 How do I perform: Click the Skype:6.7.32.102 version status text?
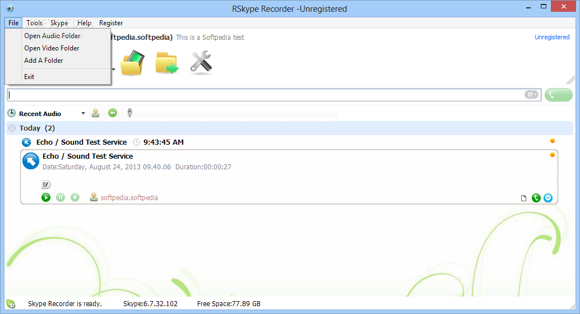150,304
